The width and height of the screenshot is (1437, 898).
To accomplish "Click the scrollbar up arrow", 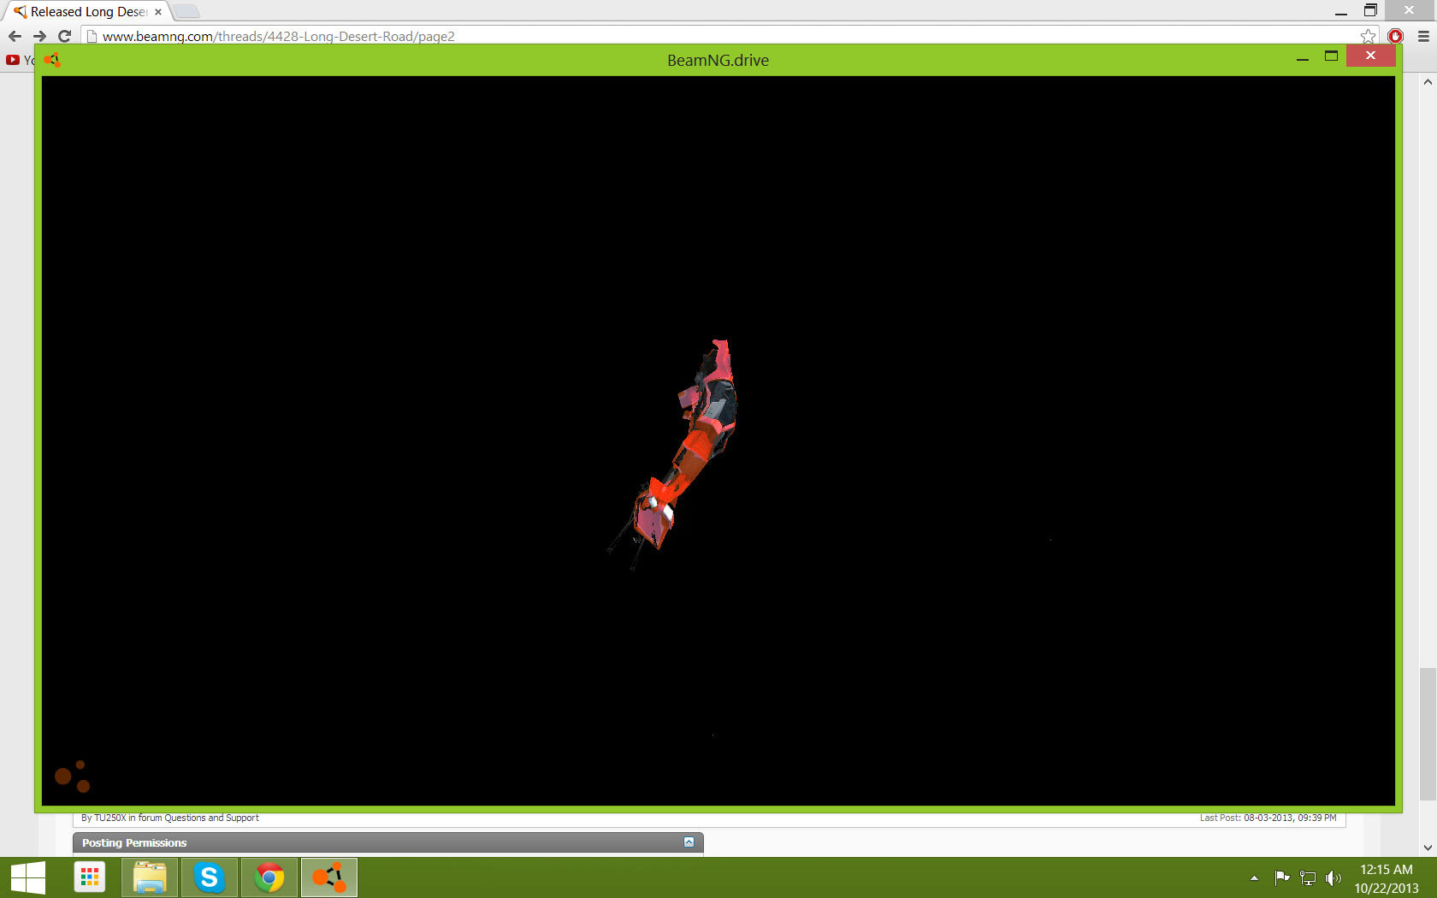I will [x=1428, y=82].
